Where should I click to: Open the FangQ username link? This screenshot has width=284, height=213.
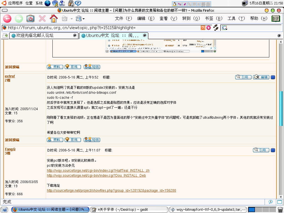(10, 149)
